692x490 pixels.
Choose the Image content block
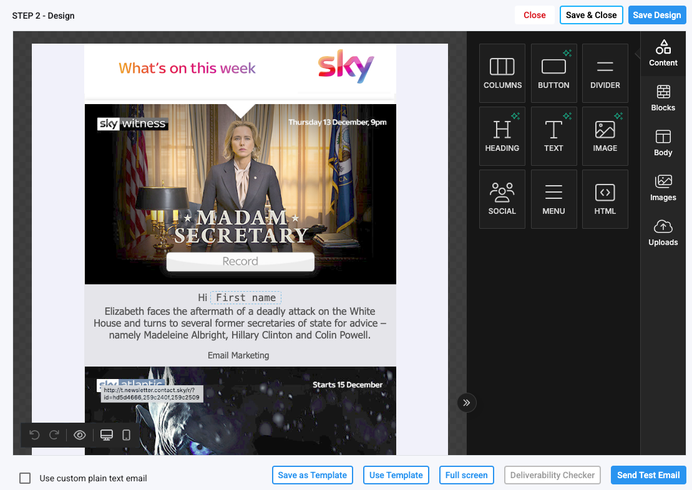(605, 137)
